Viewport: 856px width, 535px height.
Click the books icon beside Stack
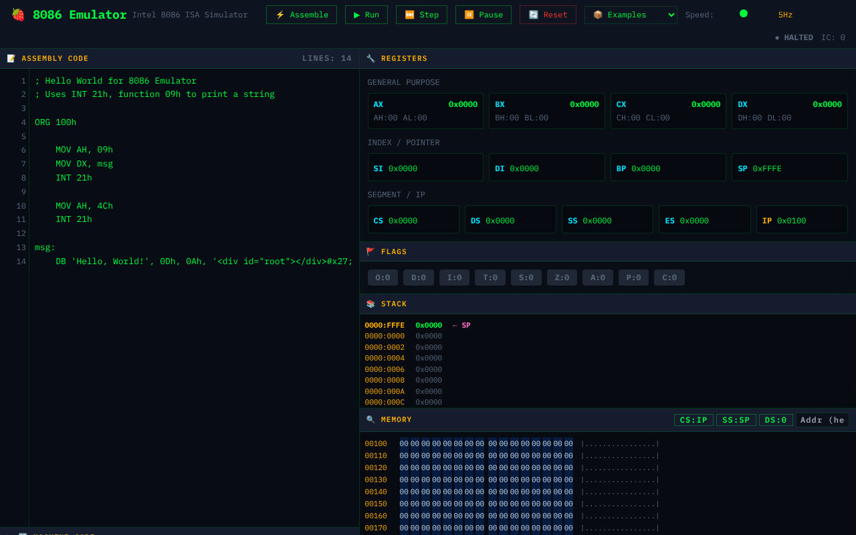tap(370, 304)
